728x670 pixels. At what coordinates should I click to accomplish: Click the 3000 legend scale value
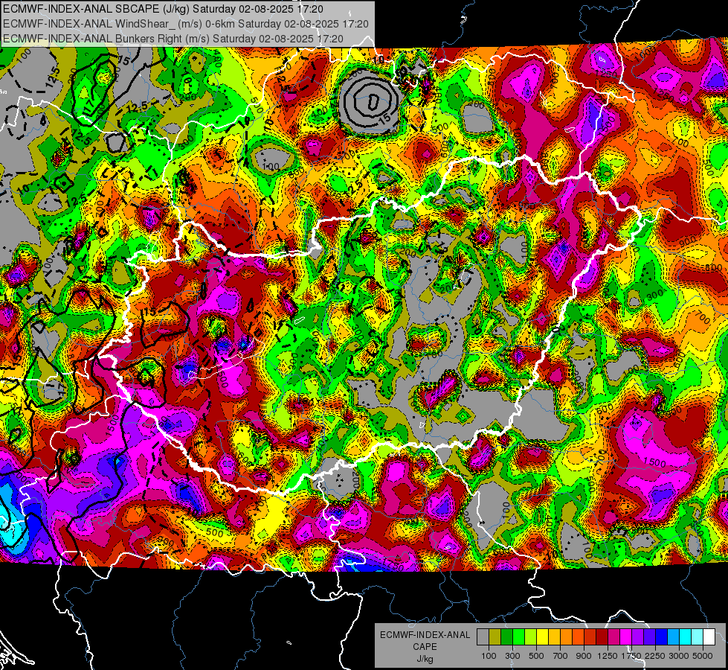(679, 656)
